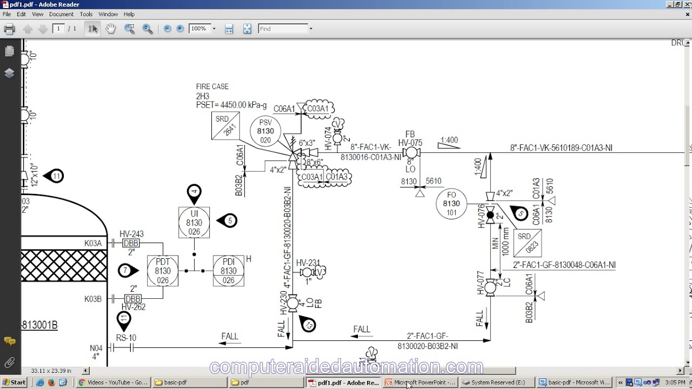Open the Find options dropdown arrow
This screenshot has height=389, width=692.
pos(311,29)
